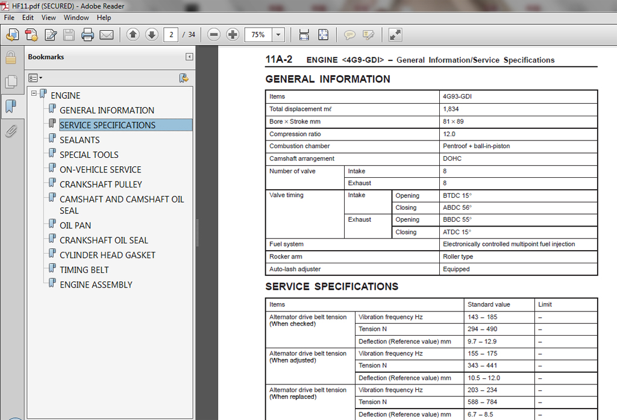The width and height of the screenshot is (617, 420).
Task: Zoom in with plus button
Action: (233, 34)
